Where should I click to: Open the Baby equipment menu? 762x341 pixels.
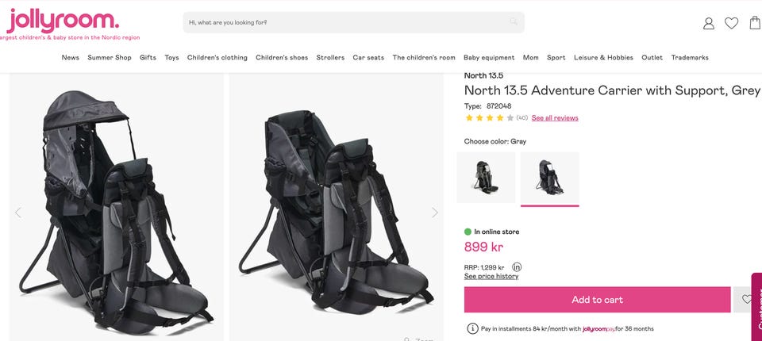point(489,57)
